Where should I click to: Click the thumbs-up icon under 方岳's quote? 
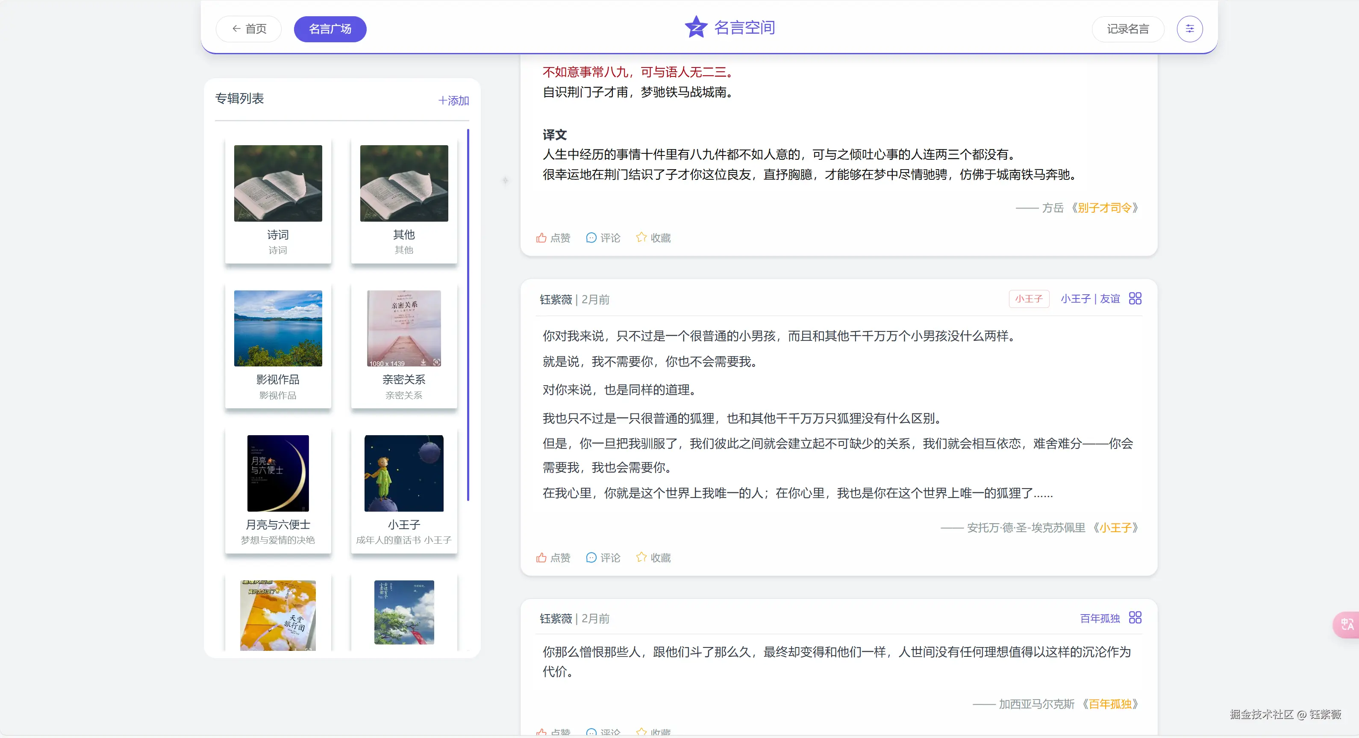[541, 238]
